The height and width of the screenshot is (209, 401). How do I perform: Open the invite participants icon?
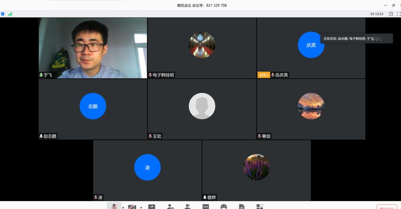(170, 206)
